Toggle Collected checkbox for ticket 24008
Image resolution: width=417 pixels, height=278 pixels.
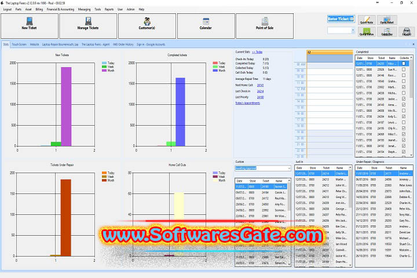[x=404, y=111]
